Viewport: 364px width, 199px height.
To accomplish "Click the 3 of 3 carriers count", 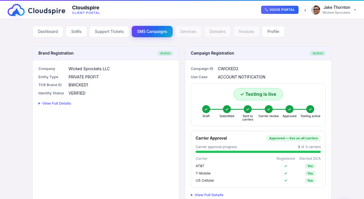I will [309, 147].
